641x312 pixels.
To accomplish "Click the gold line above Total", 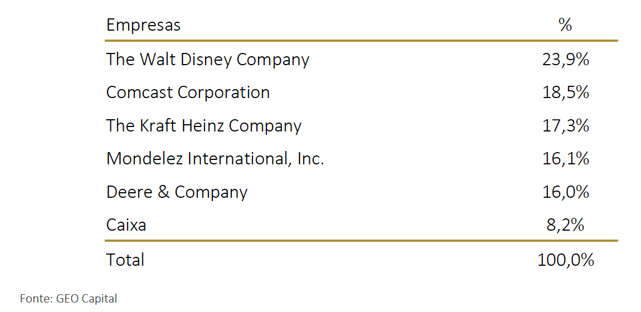I will point(361,241).
